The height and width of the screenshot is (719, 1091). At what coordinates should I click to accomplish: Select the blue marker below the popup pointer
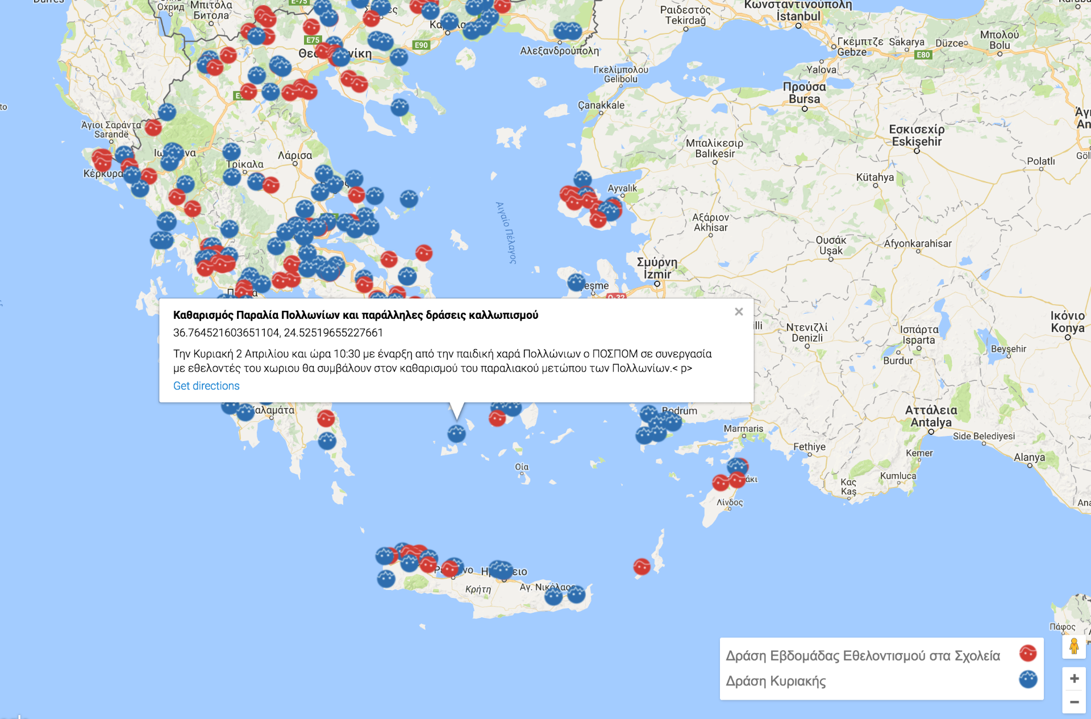[456, 434]
